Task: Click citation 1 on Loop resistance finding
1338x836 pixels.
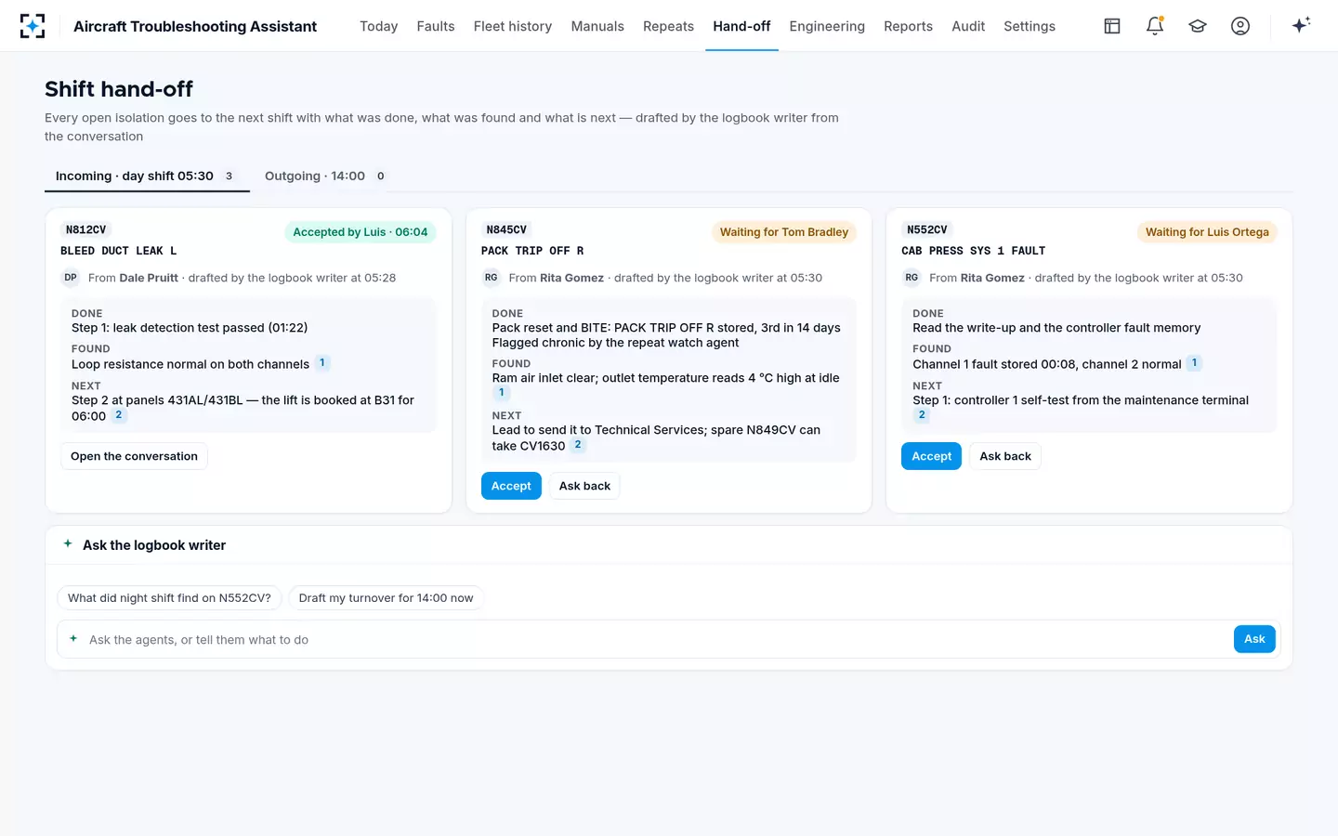Action: tap(322, 363)
